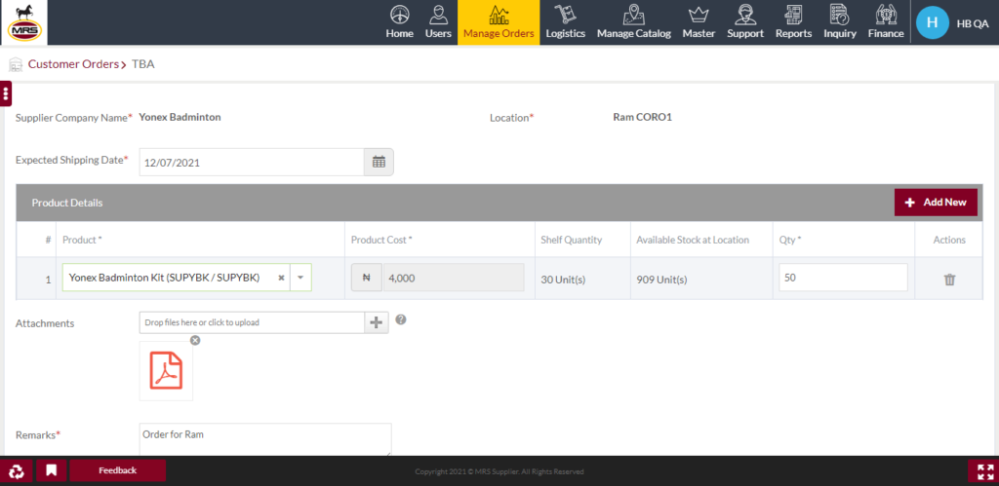Image resolution: width=999 pixels, height=486 pixels.
Task: Click the Product Cost field showing 4,000
Action: click(454, 278)
